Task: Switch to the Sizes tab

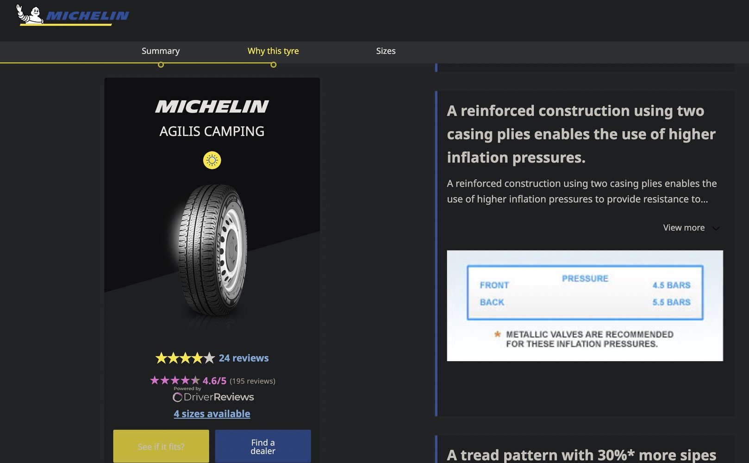Action: [386, 51]
